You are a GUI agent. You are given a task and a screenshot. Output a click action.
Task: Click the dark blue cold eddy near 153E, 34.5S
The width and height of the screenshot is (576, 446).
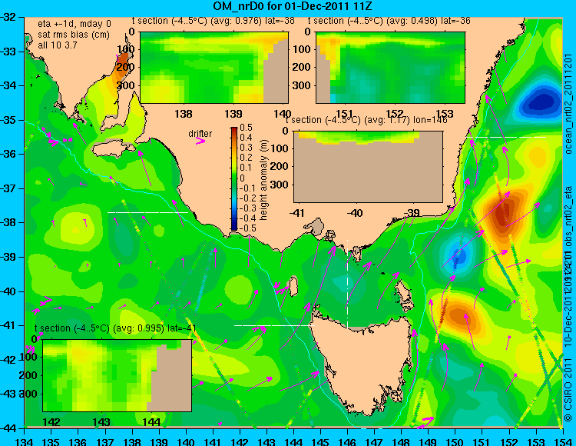539,103
